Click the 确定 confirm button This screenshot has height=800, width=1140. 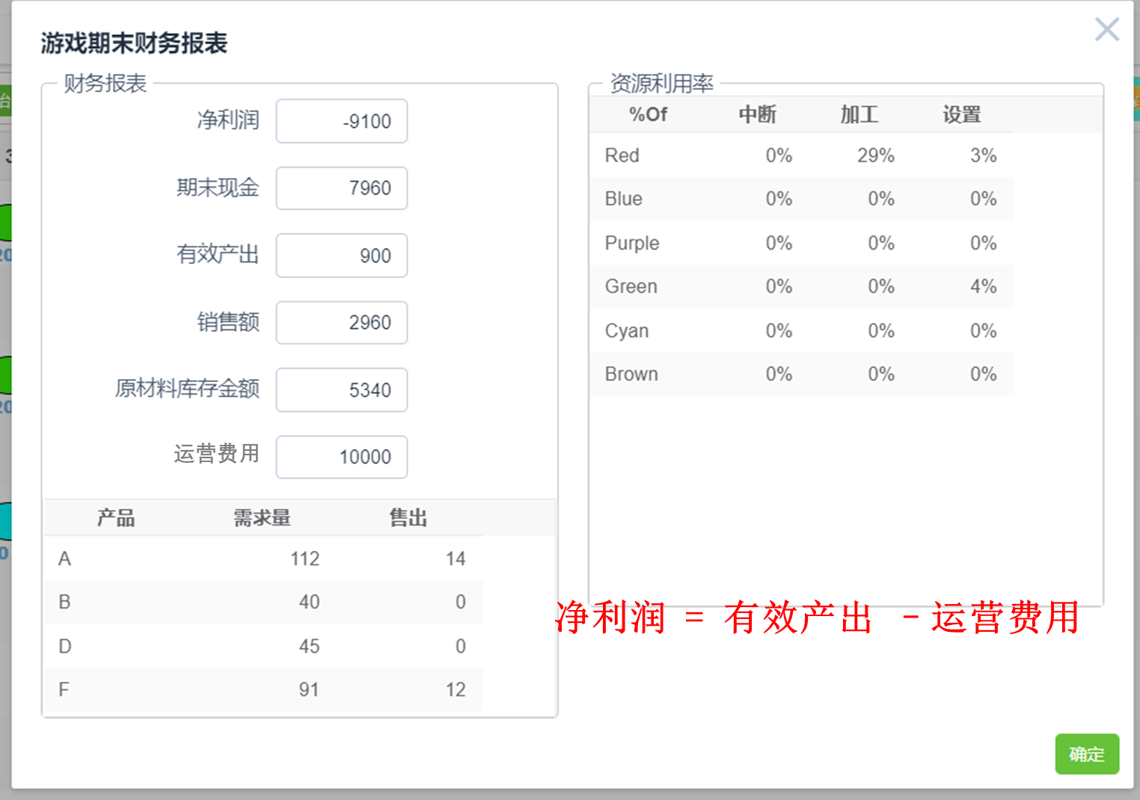pyautogui.click(x=1086, y=754)
